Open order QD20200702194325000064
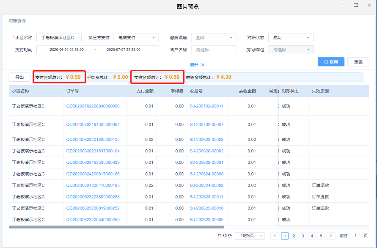 (93, 124)
